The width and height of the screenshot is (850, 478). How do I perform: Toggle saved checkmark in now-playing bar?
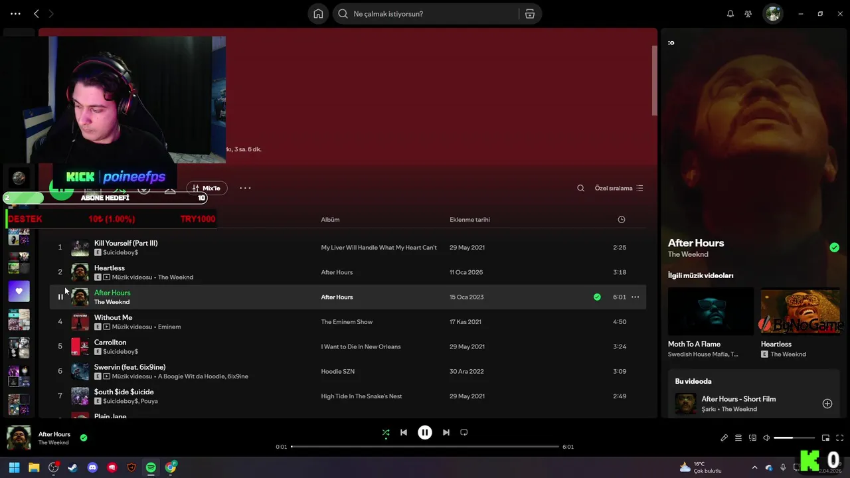point(84,438)
